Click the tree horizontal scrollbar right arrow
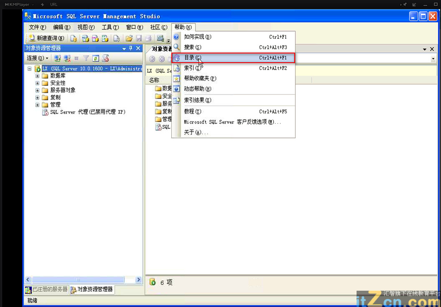 [138, 279]
